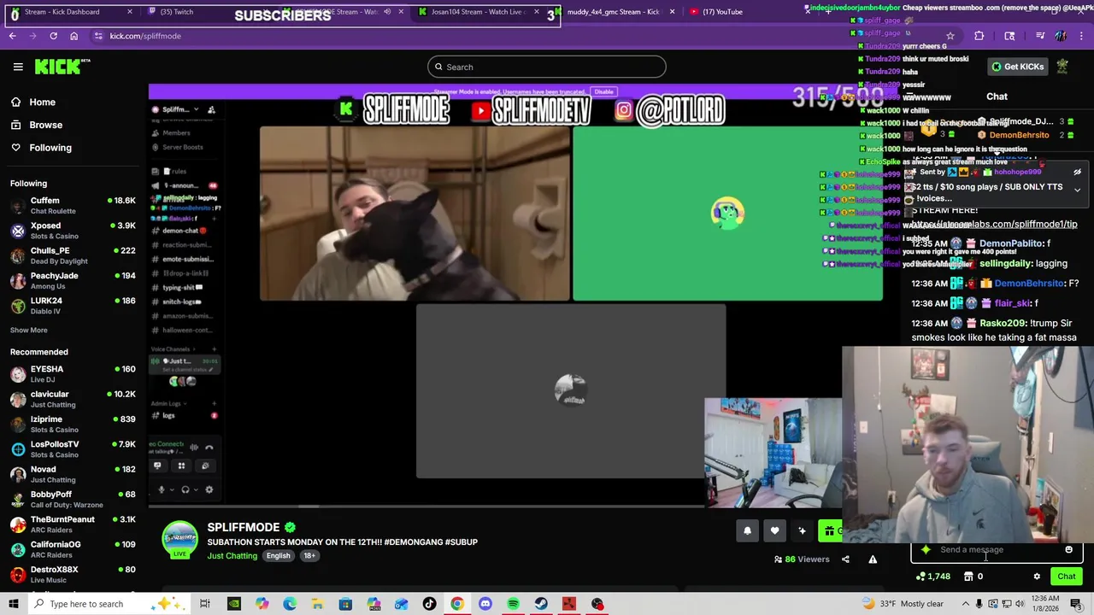Reload the page in browser

[x=53, y=36]
